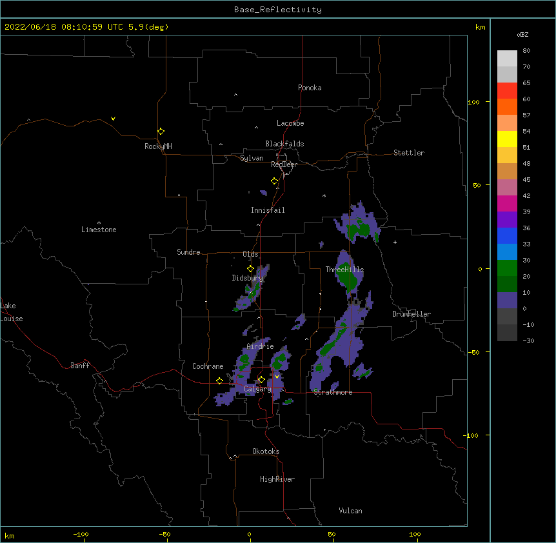Click the green echo core over ThreeHills
Screen dimensions: 556x543
coord(347,277)
